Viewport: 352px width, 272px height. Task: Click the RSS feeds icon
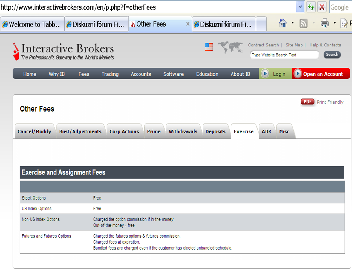tap(304, 24)
